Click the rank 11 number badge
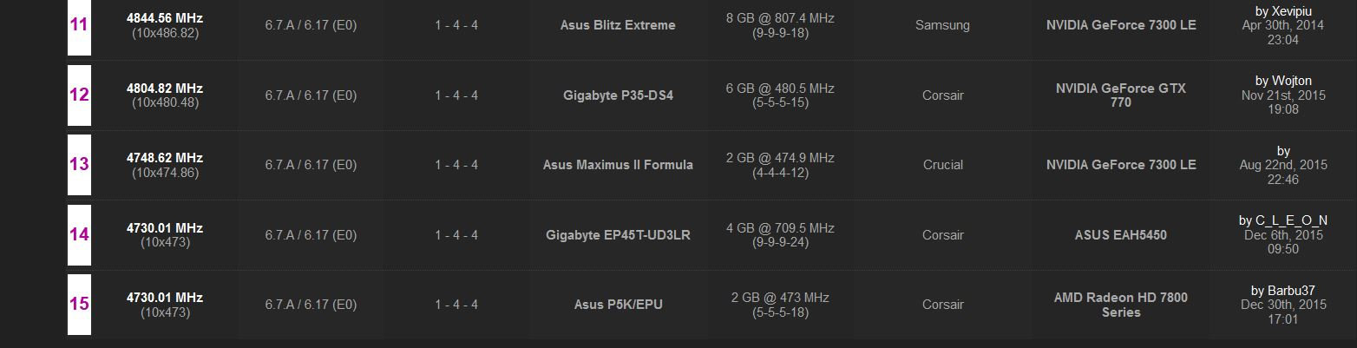The width and height of the screenshot is (1357, 348). (x=79, y=25)
